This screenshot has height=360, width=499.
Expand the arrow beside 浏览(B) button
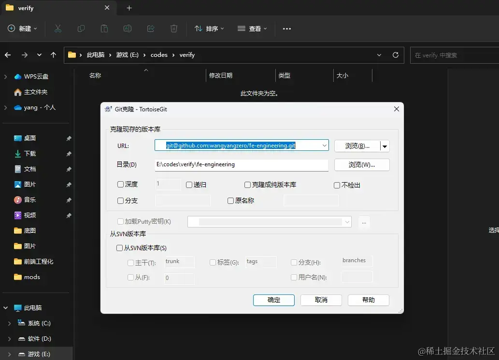385,147
